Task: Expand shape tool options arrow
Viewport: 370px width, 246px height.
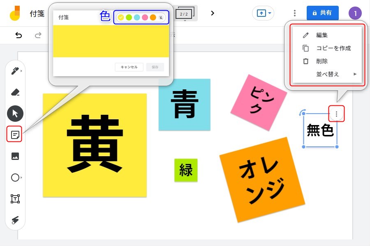Action: coord(21,178)
